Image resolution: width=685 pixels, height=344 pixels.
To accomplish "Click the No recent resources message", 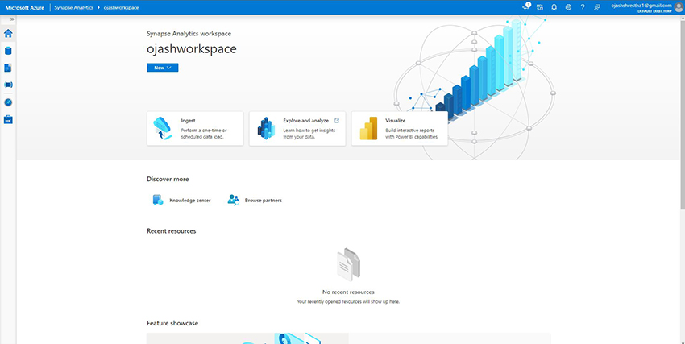I will point(348,292).
